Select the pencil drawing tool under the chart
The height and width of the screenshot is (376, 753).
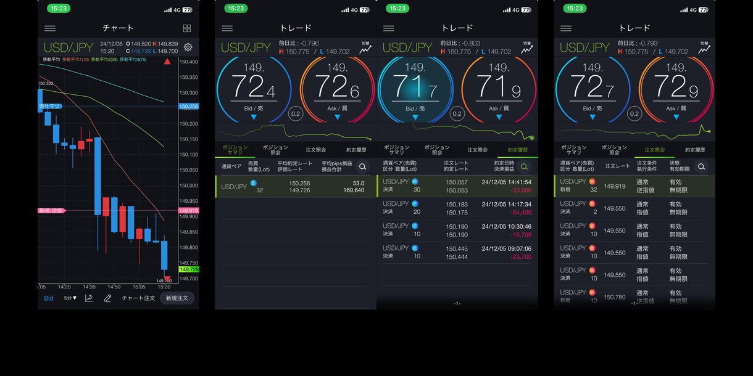click(x=107, y=298)
